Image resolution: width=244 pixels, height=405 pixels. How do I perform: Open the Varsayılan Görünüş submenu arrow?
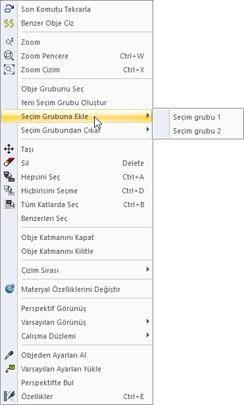[147, 322]
